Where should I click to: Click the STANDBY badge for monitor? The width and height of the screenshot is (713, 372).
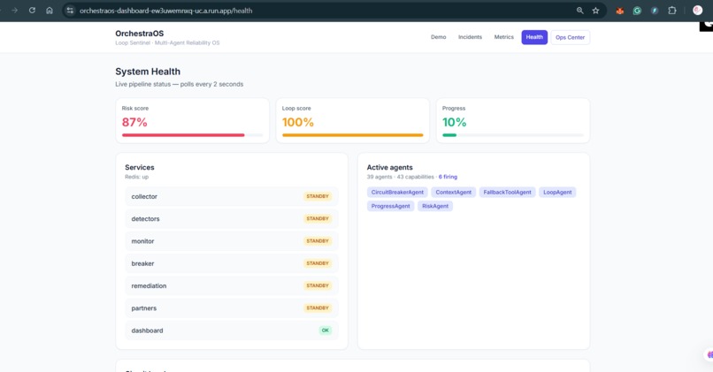(318, 240)
